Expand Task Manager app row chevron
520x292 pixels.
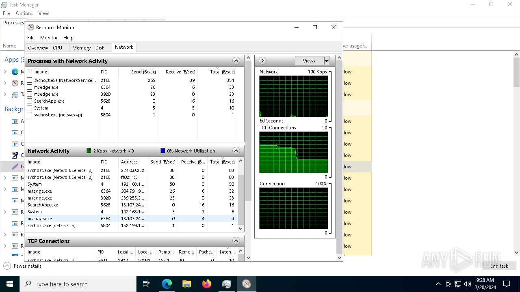coord(5,94)
